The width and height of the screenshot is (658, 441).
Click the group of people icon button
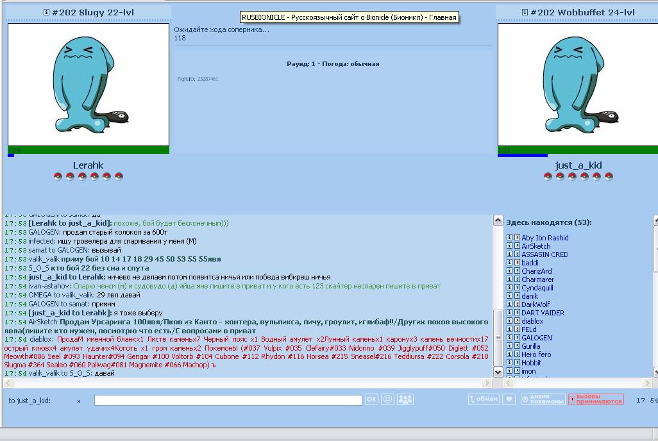tap(405, 399)
